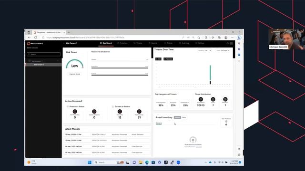Click the Protectors icon beside Protectors Status heading
The width and height of the screenshot is (305, 171).
click(68, 106)
